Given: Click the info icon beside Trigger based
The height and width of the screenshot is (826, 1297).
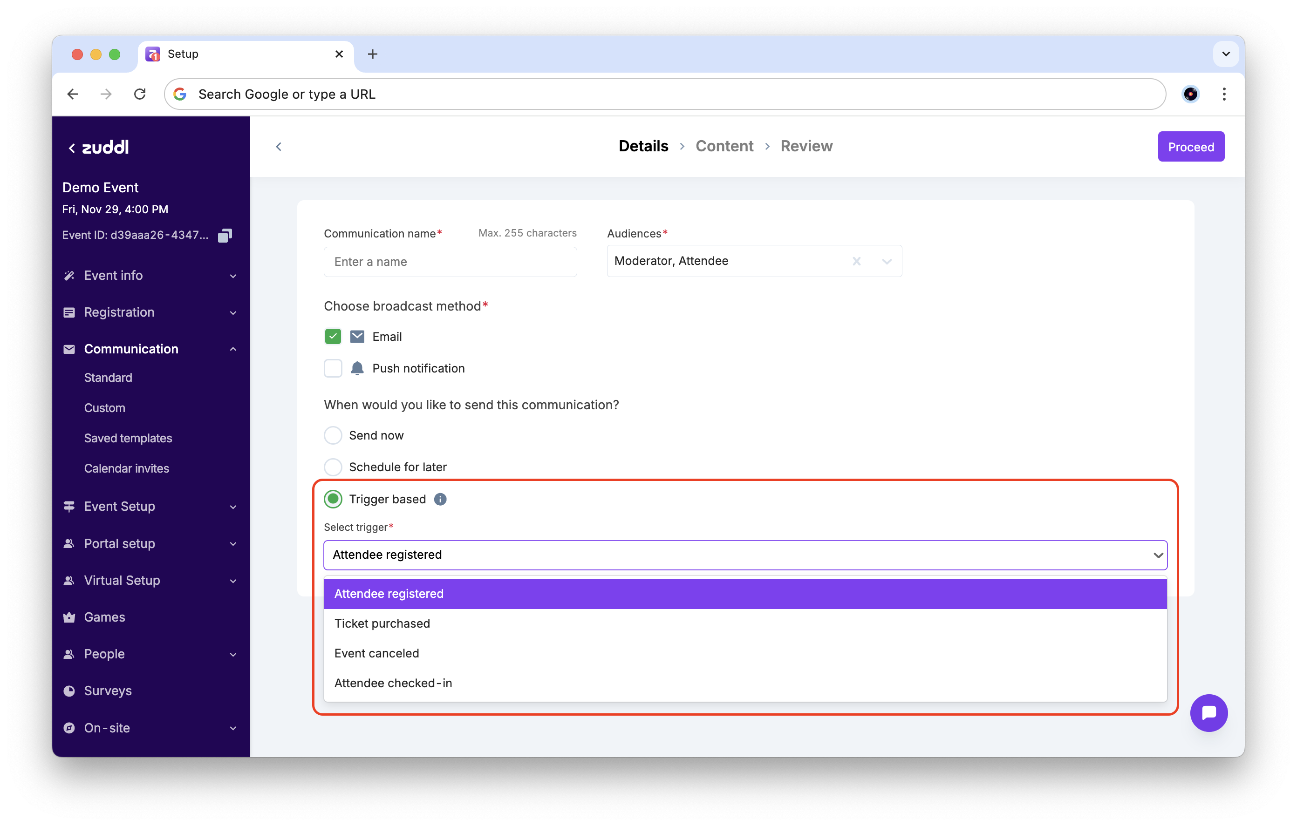Looking at the screenshot, I should tap(440, 499).
